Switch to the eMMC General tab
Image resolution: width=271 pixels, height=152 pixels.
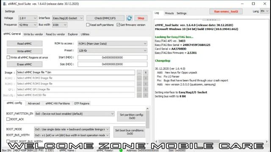[12, 34]
